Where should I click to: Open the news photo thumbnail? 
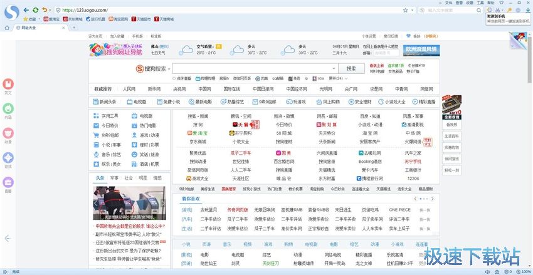[130, 203]
